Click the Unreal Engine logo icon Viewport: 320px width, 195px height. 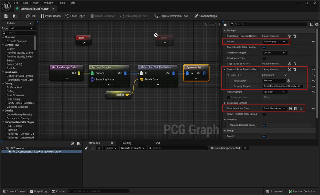click(6, 6)
